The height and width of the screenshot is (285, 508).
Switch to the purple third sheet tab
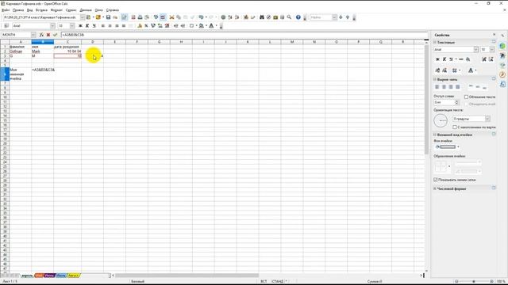pos(49,275)
